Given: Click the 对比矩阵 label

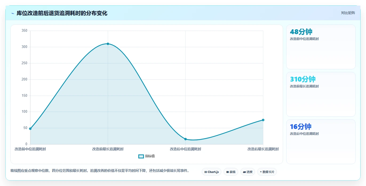Looking at the screenshot, I should point(348,13).
